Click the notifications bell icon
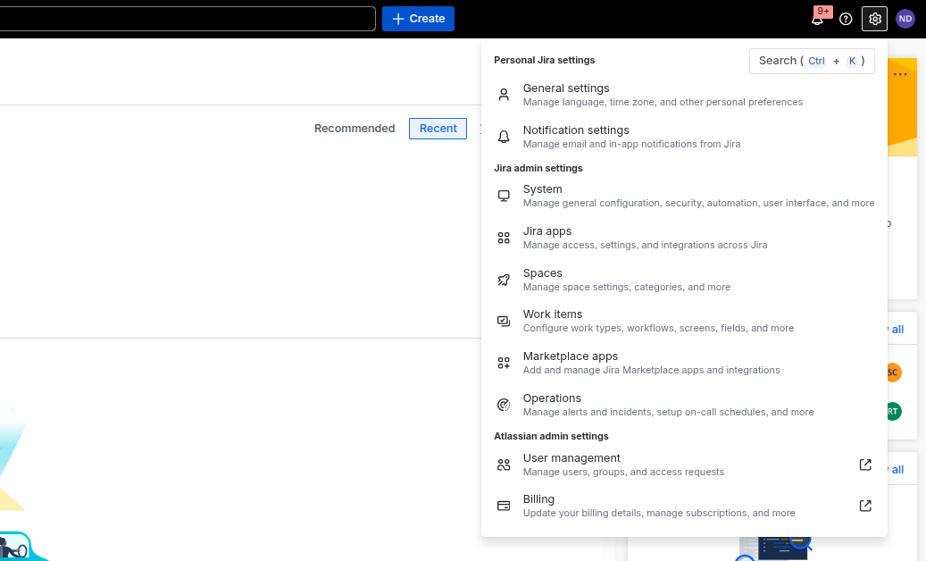Screen dimensions: 926x561 tap(817, 19)
